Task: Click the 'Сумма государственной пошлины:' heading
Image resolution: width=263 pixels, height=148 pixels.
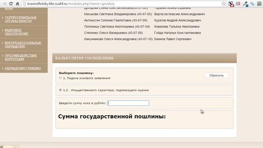Action: coord(112,116)
